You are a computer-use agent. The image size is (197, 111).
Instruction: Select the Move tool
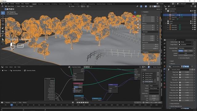tap(3, 21)
